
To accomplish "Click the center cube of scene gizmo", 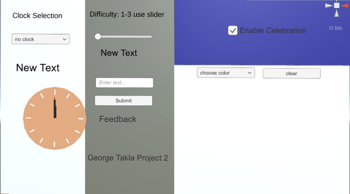I will point(336,5).
